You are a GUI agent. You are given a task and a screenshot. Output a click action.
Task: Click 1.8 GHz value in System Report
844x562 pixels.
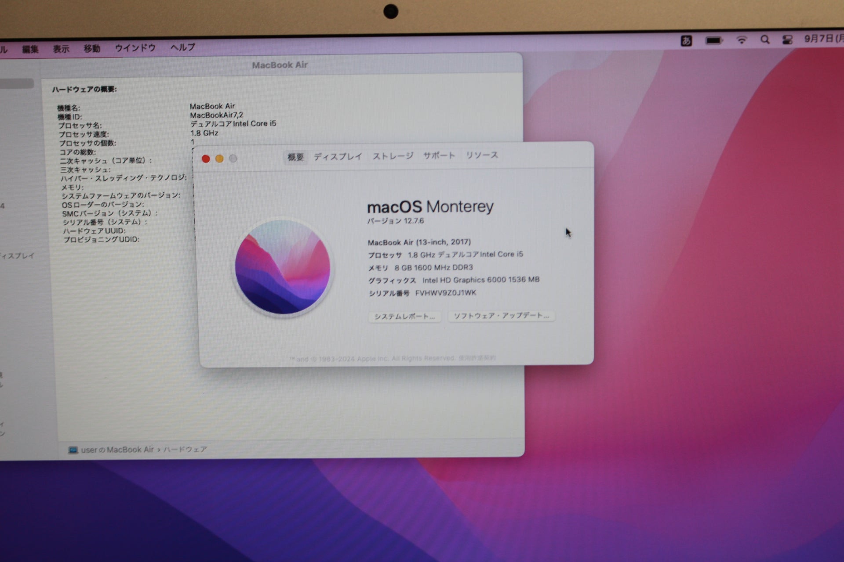(x=204, y=133)
